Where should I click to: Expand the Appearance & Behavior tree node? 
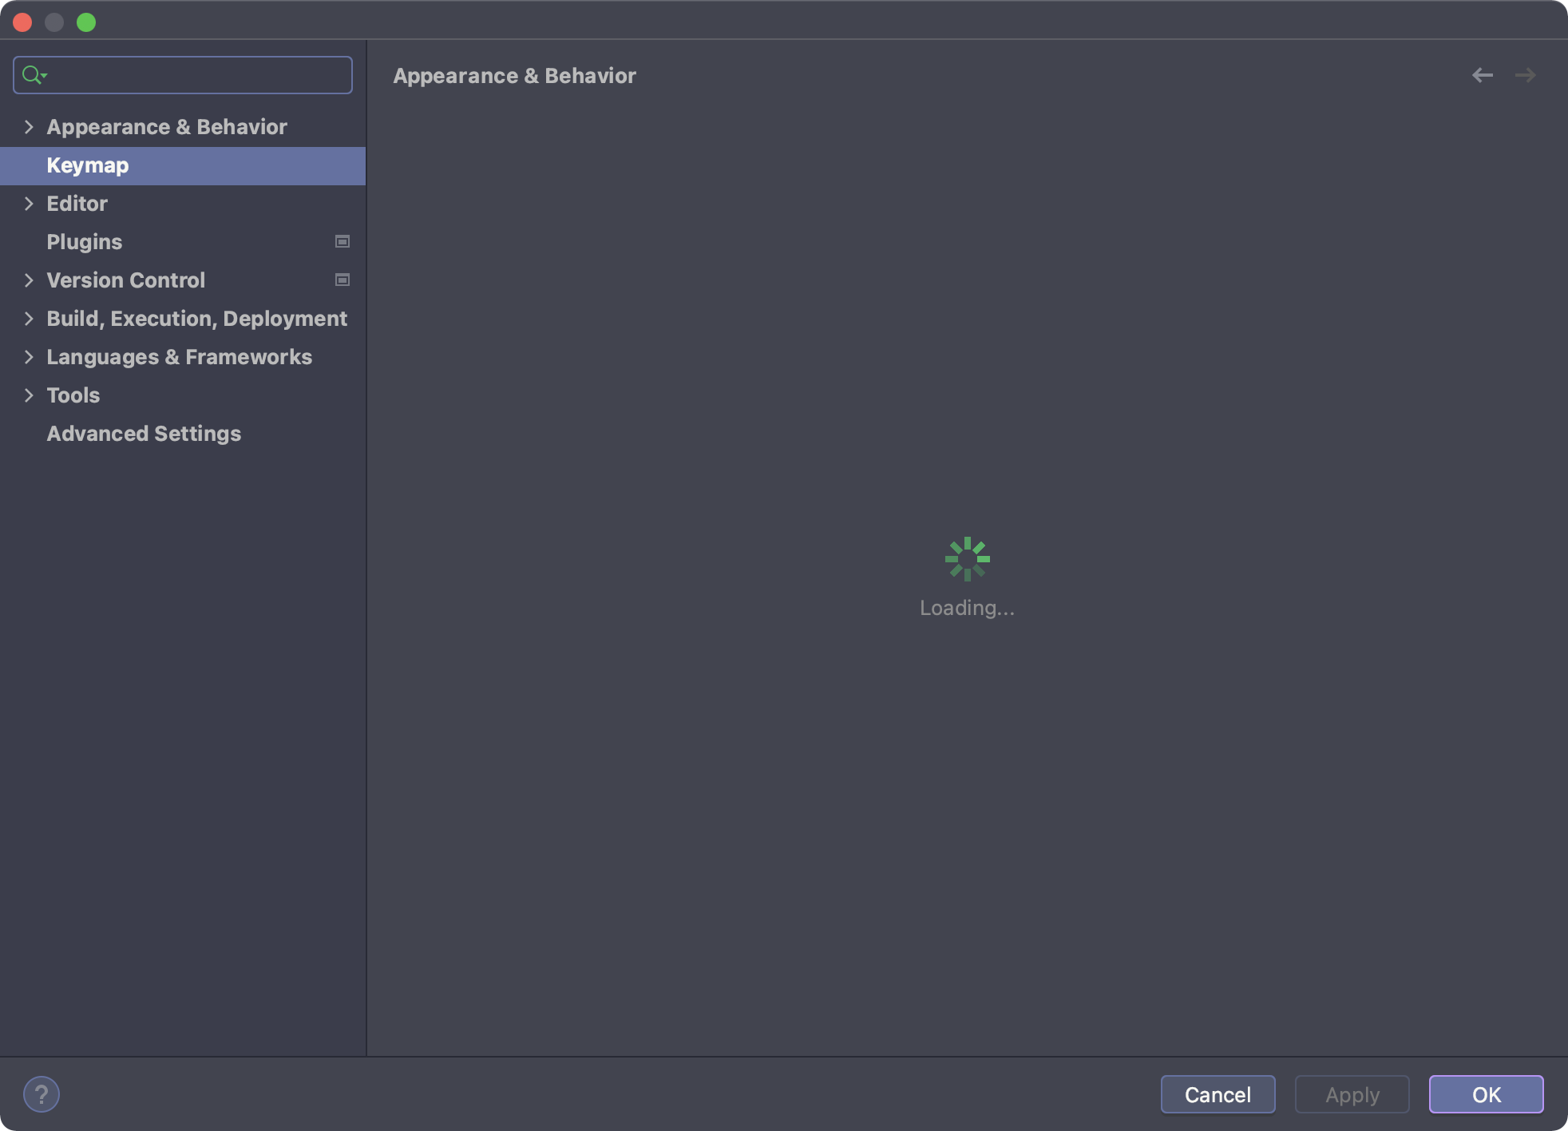coord(29,127)
